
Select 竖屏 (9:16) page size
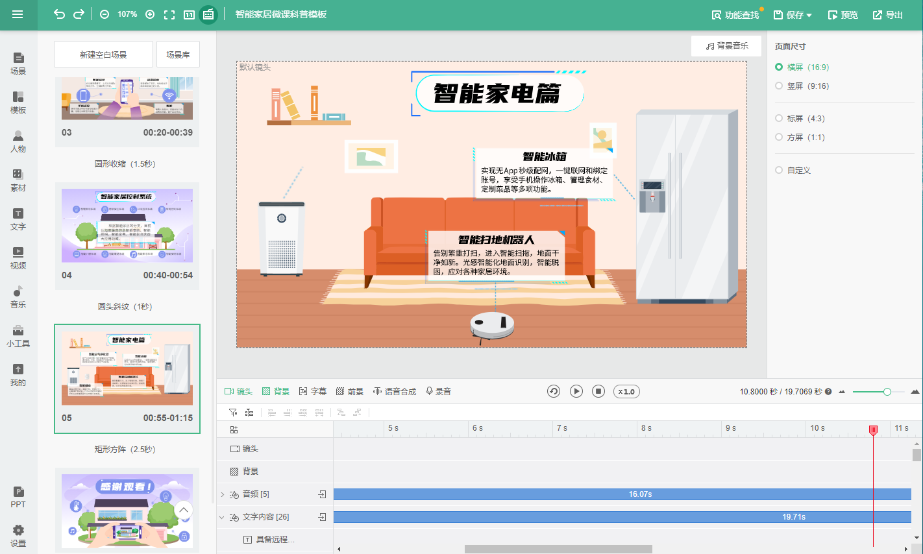(x=802, y=86)
